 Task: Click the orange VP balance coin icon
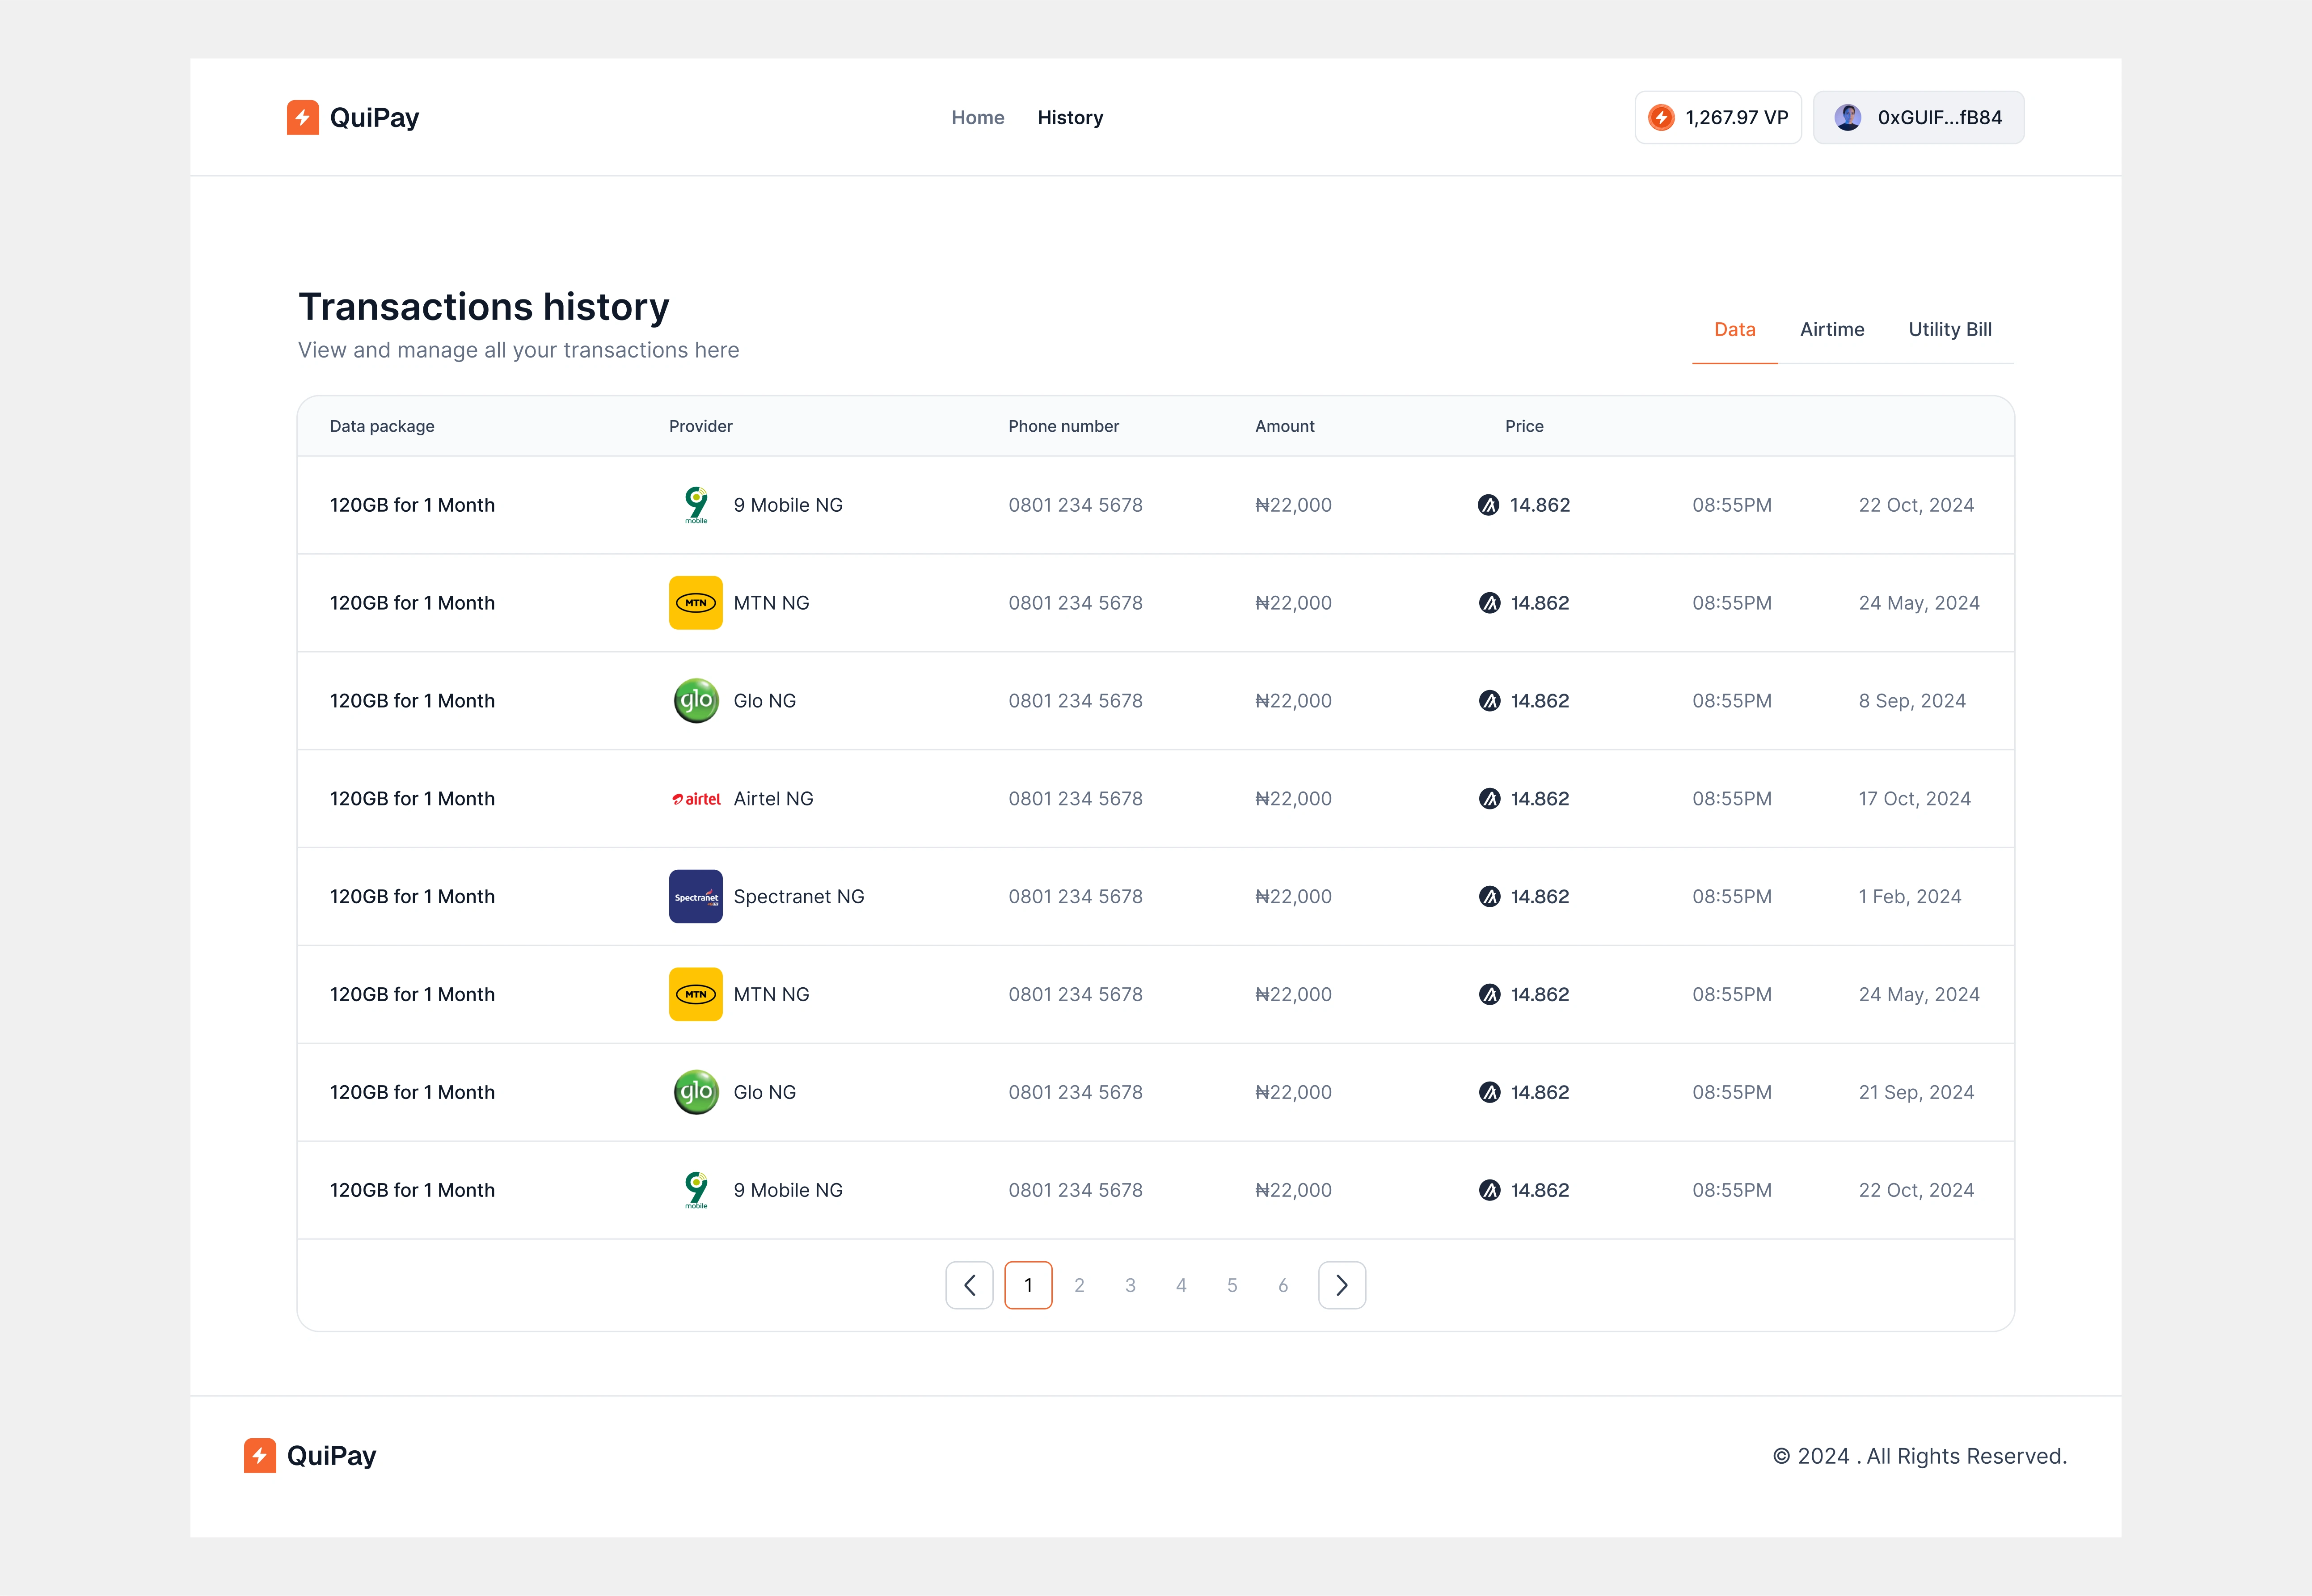click(1661, 117)
